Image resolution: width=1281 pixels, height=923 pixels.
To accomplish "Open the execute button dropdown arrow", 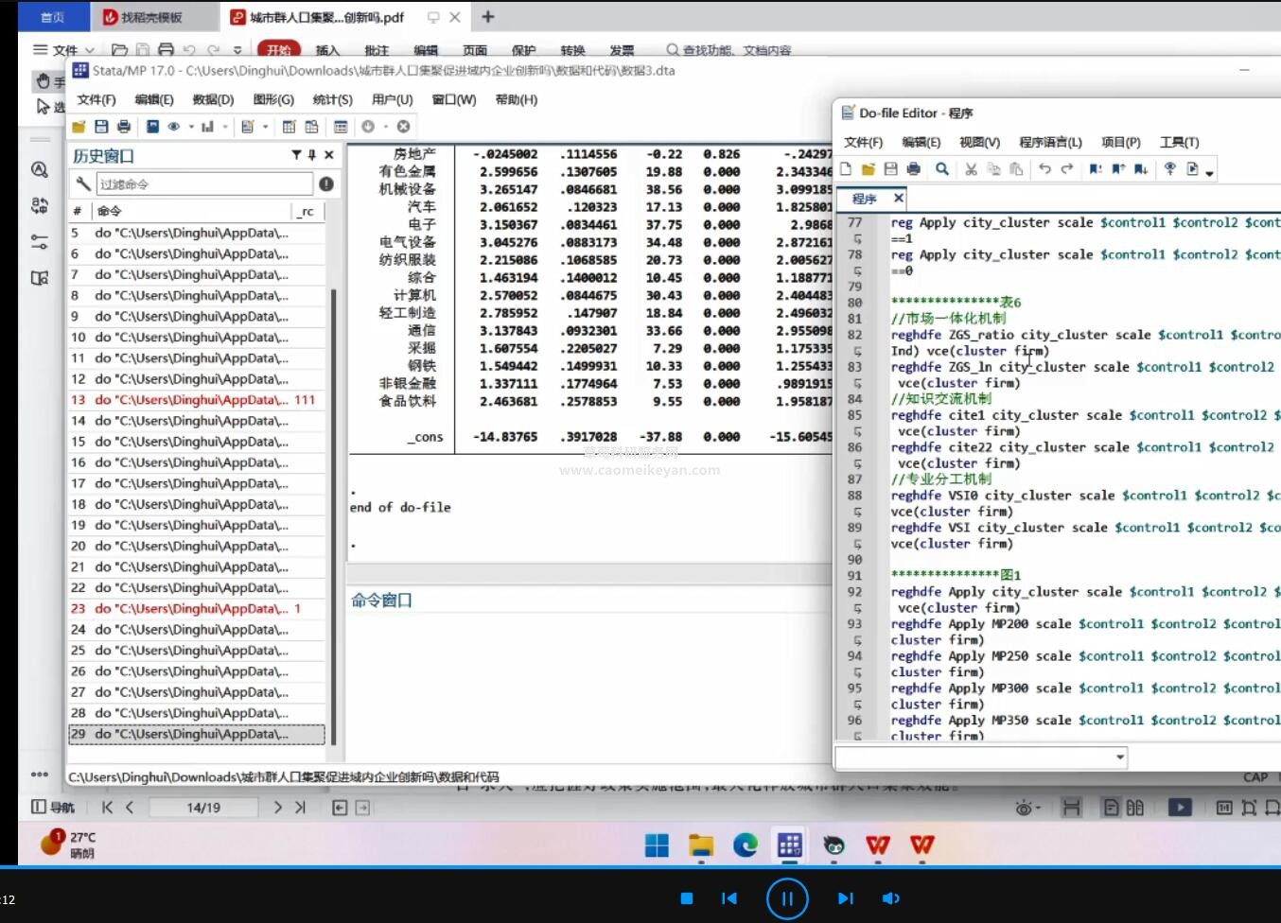I will 1210,173.
